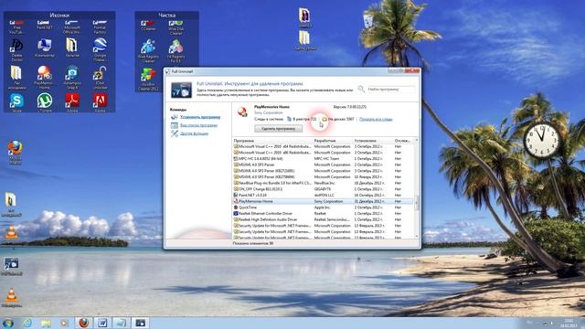This screenshot has height=329, width=585.
Task: Sort list by the Установлена column header
Action: [x=373, y=141]
